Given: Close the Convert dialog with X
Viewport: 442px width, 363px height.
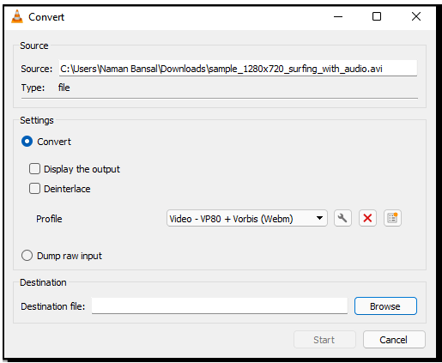Looking at the screenshot, I should point(416,16).
